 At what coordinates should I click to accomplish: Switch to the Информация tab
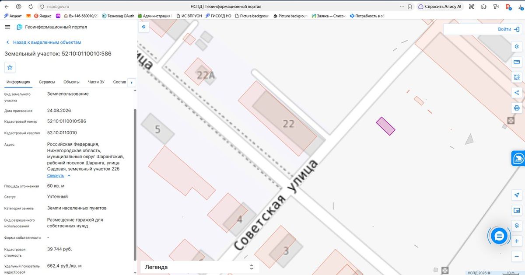[18, 82]
